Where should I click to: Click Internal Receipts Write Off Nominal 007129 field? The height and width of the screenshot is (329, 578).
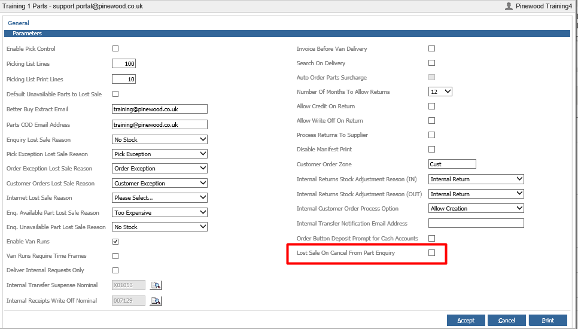pos(129,301)
